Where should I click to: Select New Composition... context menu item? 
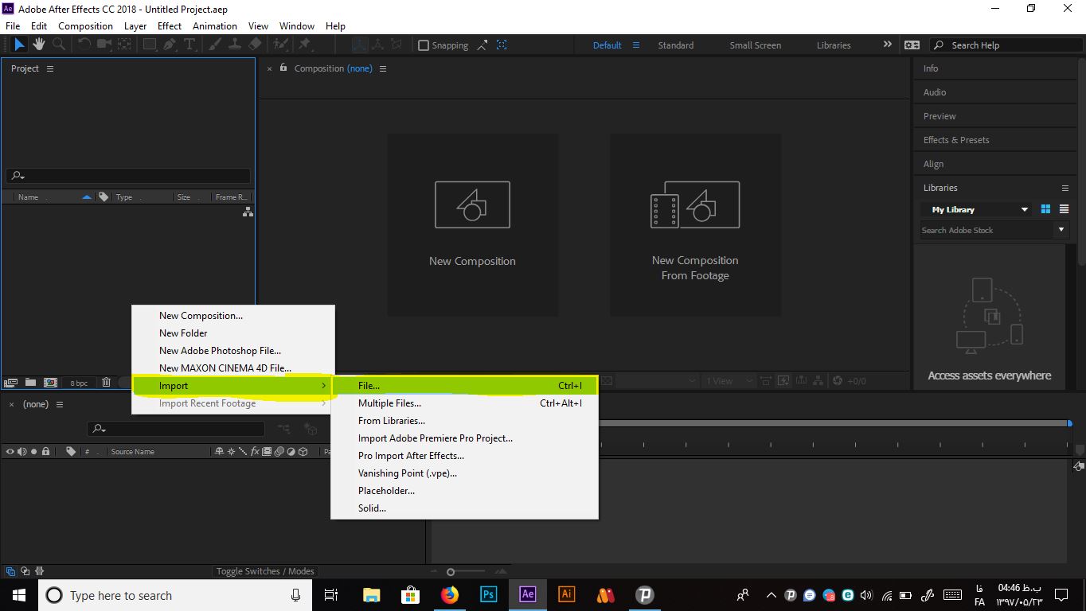[x=233, y=316]
